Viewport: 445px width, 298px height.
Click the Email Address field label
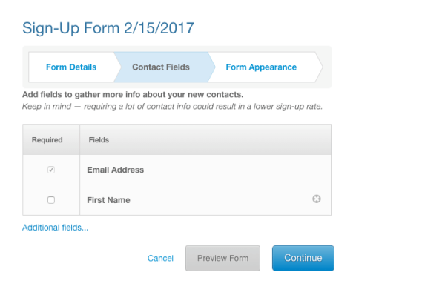[115, 170]
